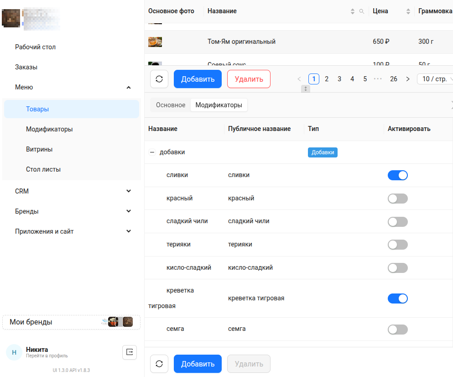The width and height of the screenshot is (453, 377).
Task: Turn off the креветка тигровая toggle
Action: pos(397,298)
